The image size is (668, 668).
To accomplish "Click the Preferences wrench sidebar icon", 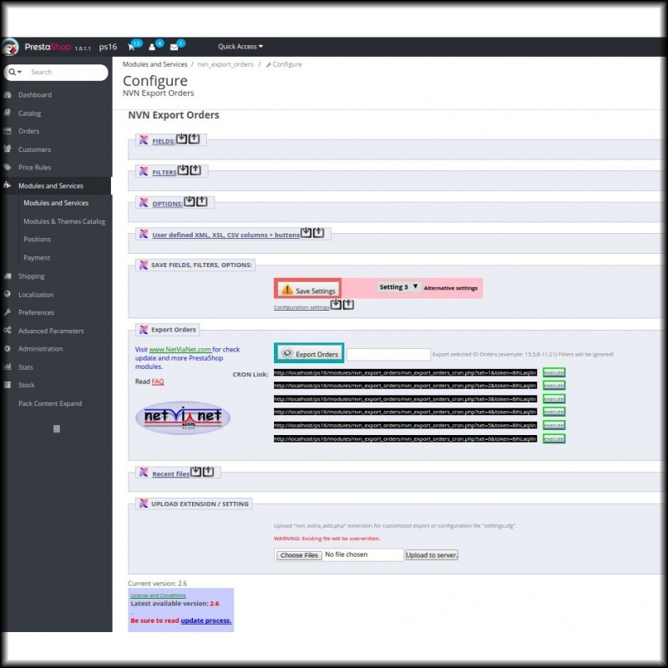I will coord(8,312).
